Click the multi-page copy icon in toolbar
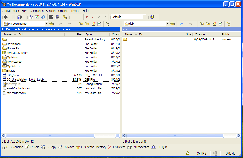This screenshot has height=158, width=243. [19, 17]
